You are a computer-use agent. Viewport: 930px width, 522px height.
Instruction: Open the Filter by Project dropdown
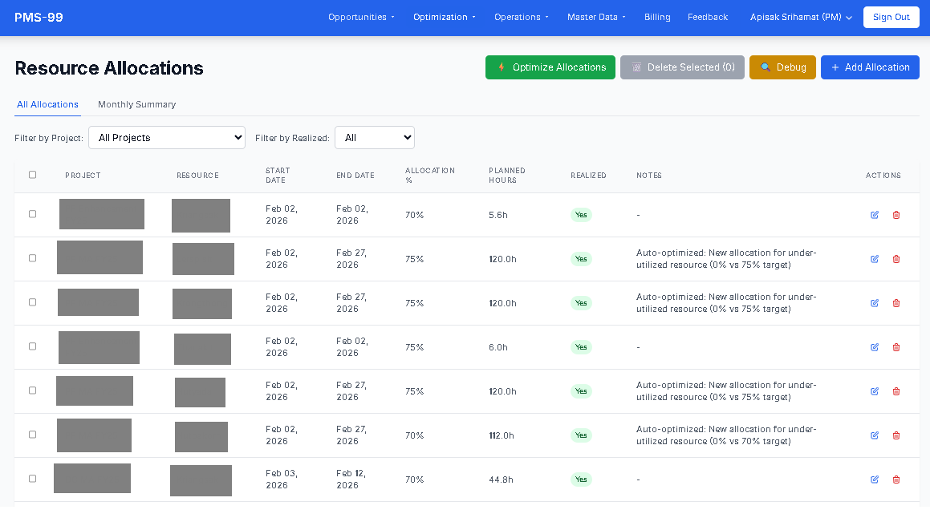(167, 138)
